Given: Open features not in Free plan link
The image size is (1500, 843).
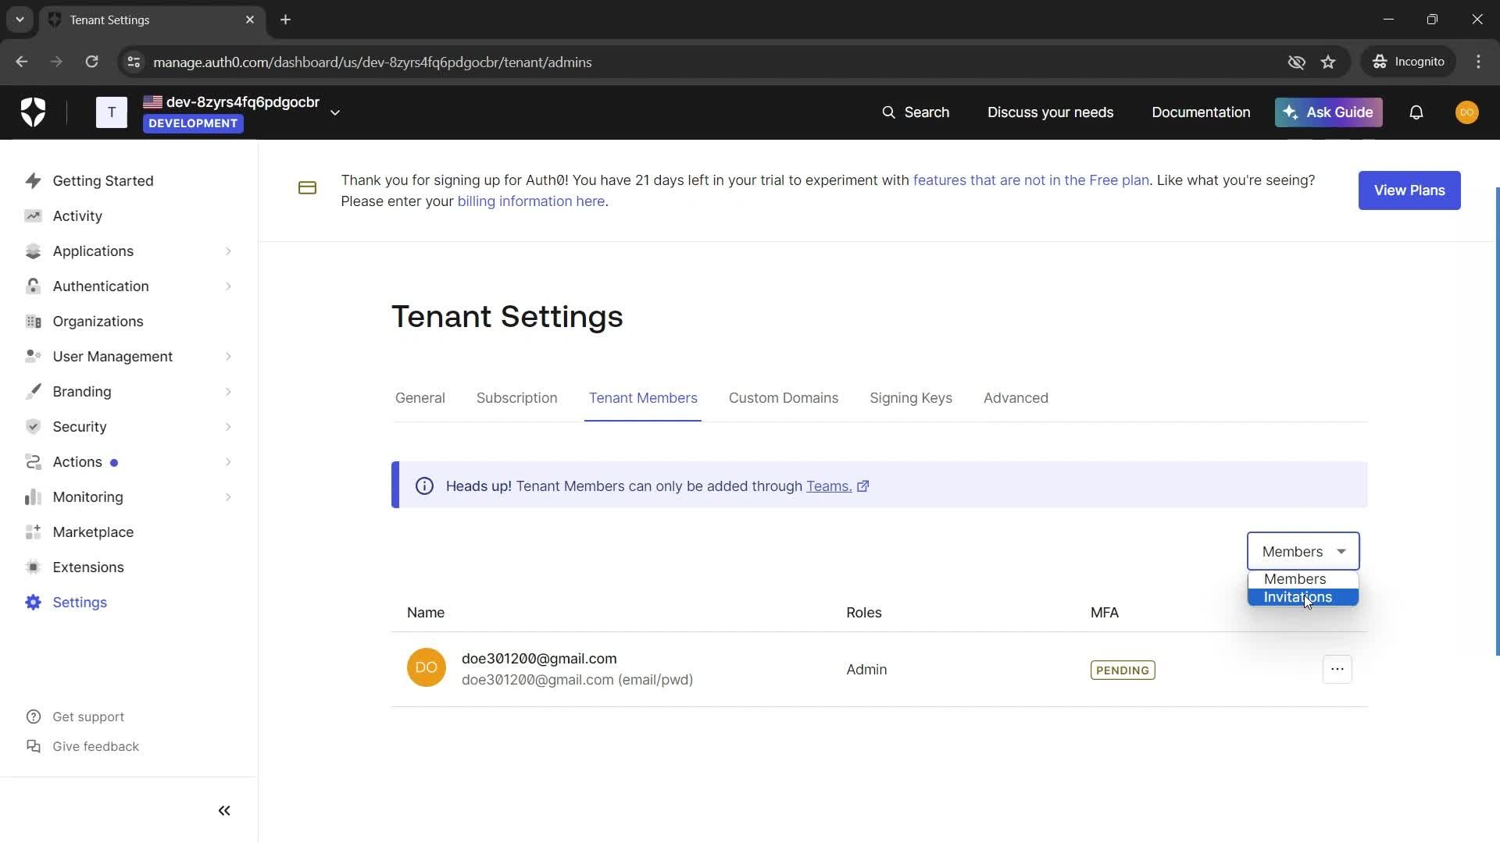Looking at the screenshot, I should point(1030,180).
